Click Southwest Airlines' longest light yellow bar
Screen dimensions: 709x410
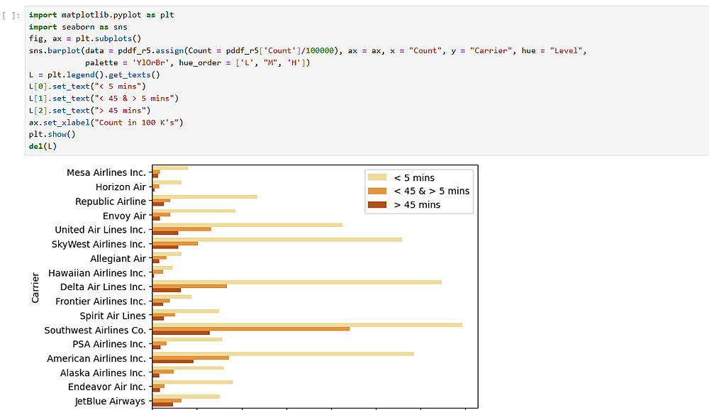308,325
